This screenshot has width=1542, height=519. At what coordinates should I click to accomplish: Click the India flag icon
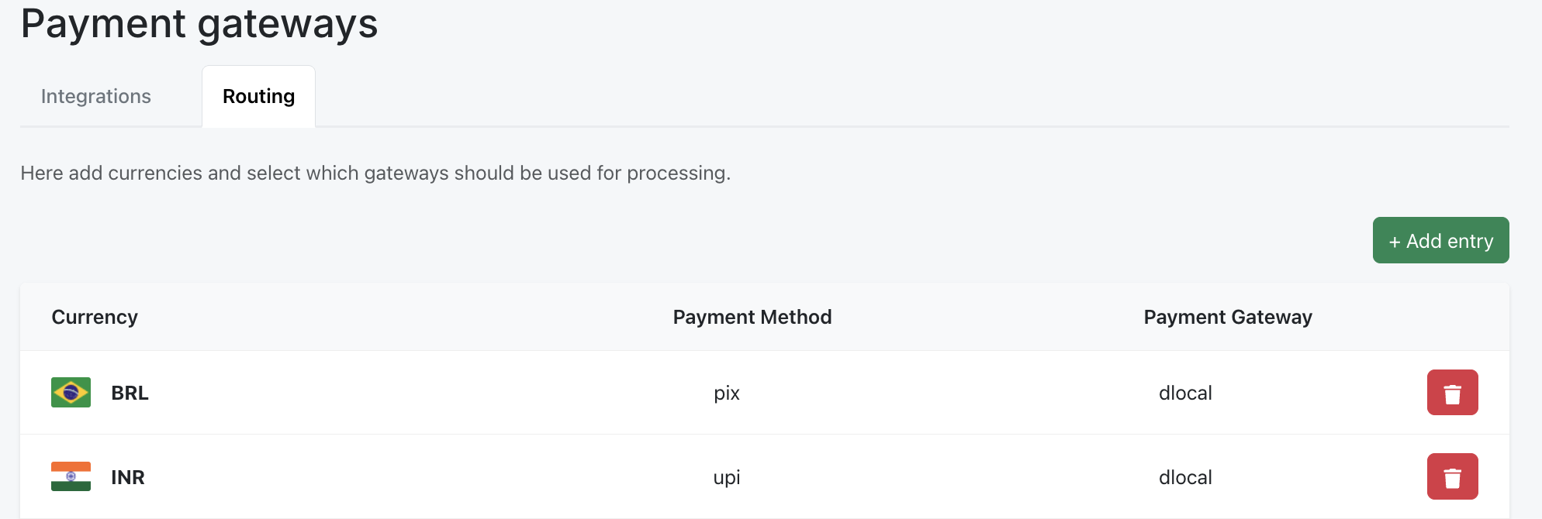[71, 476]
